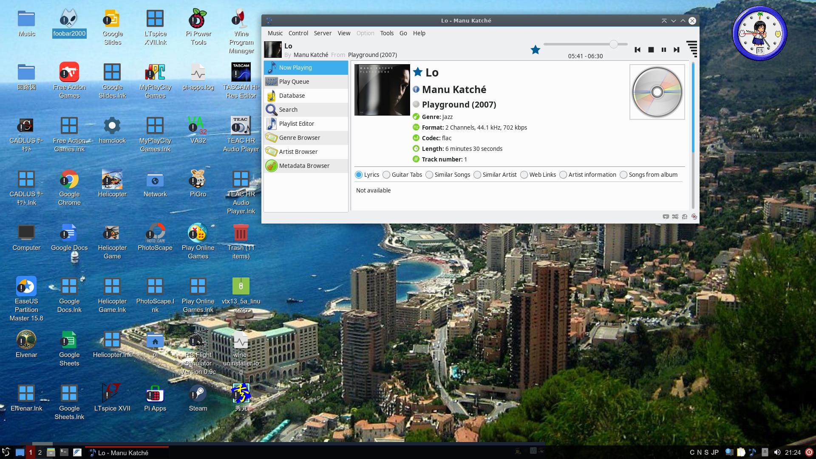Open the Tools menu

tap(386, 33)
